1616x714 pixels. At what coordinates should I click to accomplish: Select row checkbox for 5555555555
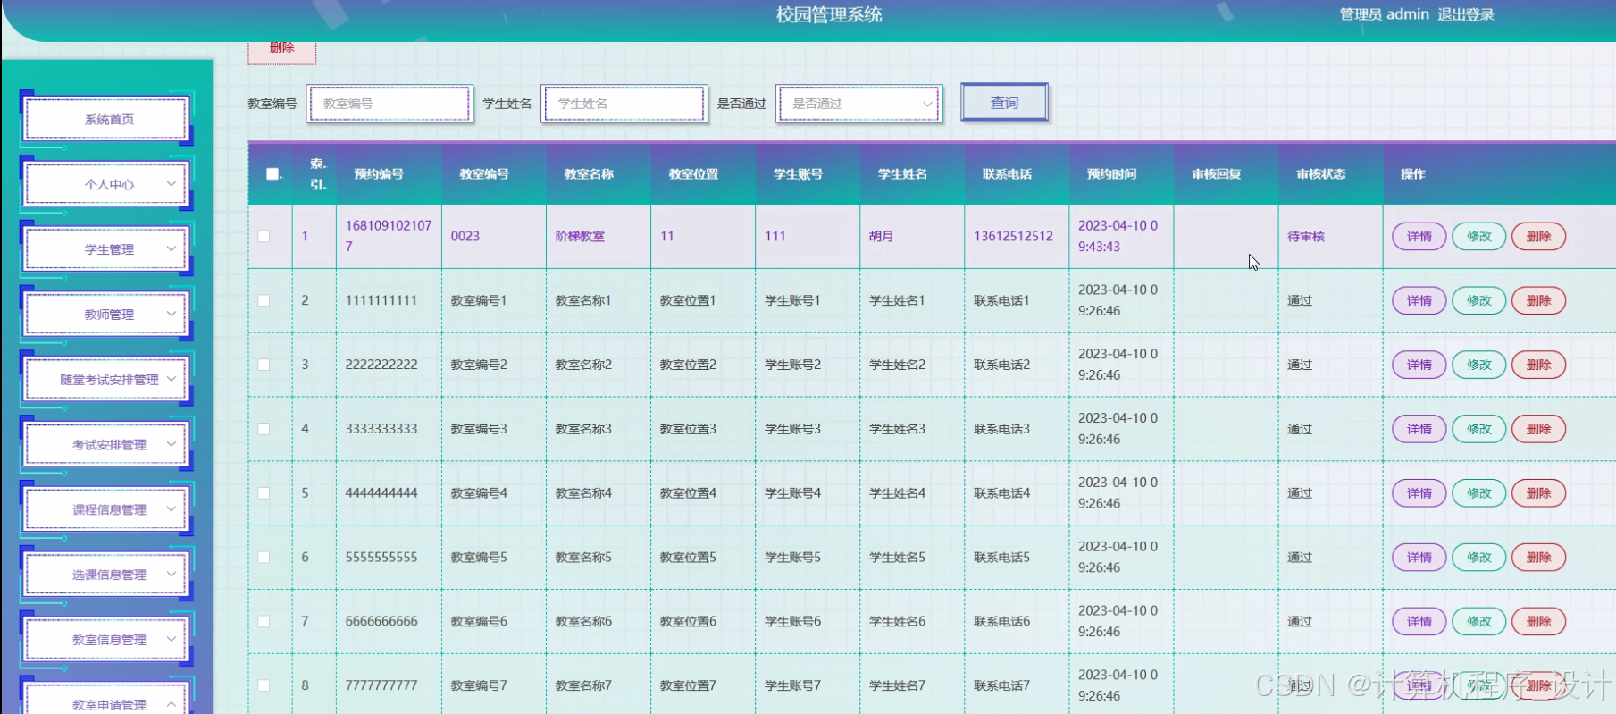pyautogui.click(x=264, y=558)
